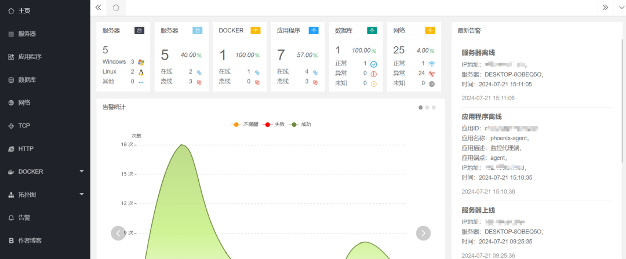Go to previous chart with left arrow
This screenshot has width=626, height=259.
[x=118, y=233]
